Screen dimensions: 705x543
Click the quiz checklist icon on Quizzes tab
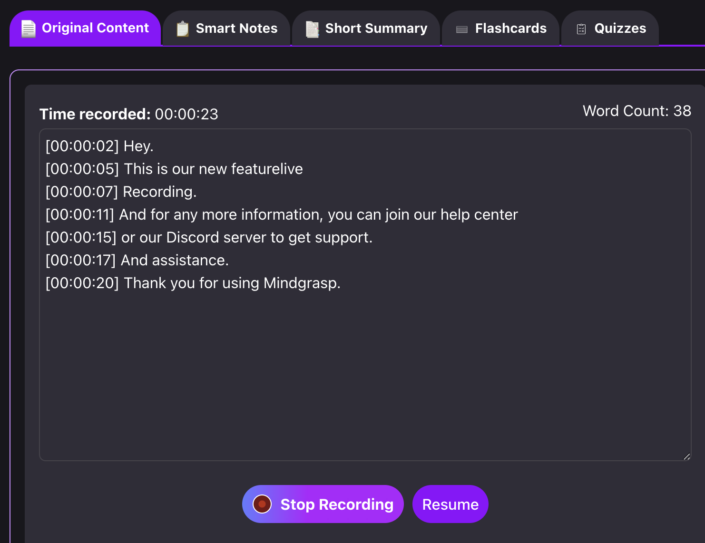click(580, 28)
